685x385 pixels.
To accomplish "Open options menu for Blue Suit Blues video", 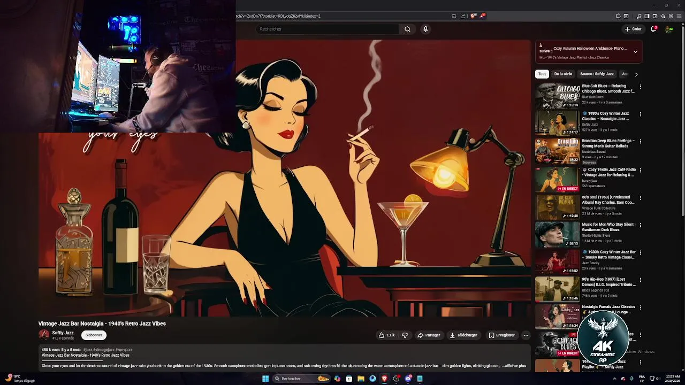I will pyautogui.click(x=640, y=87).
